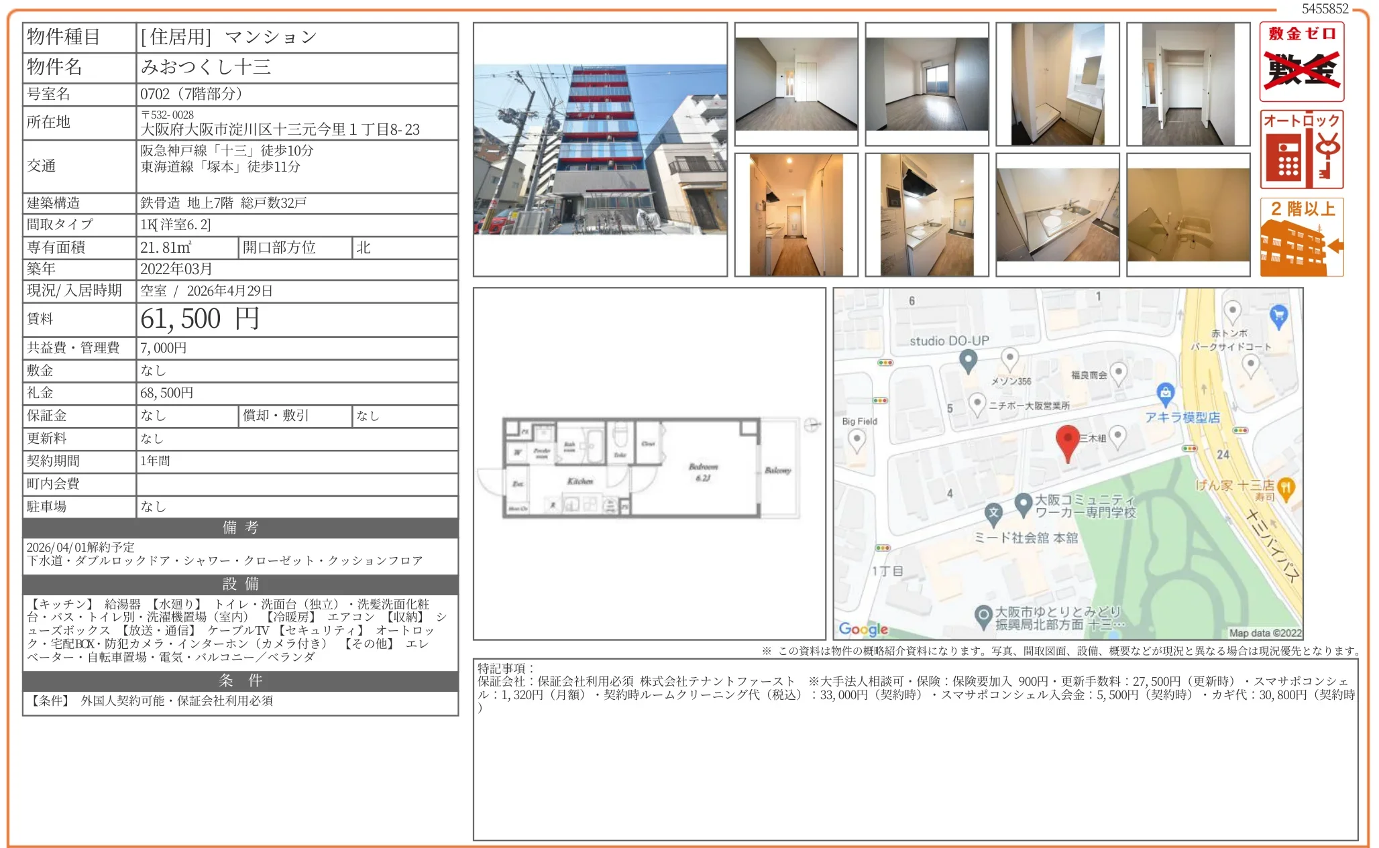Open the building exterior photo

(x=602, y=147)
